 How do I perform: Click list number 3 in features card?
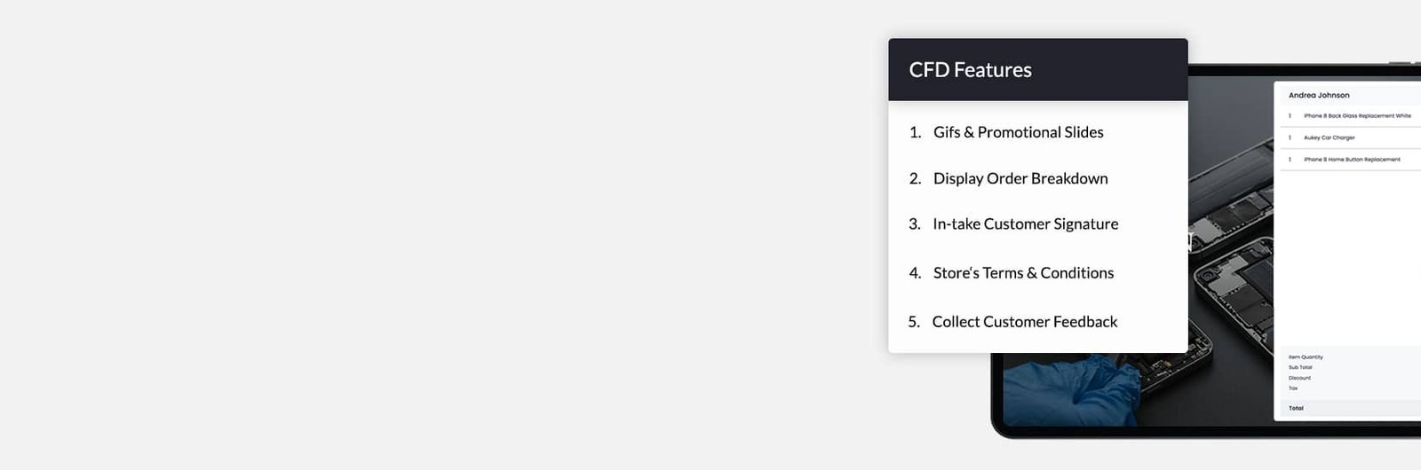[x=915, y=224]
